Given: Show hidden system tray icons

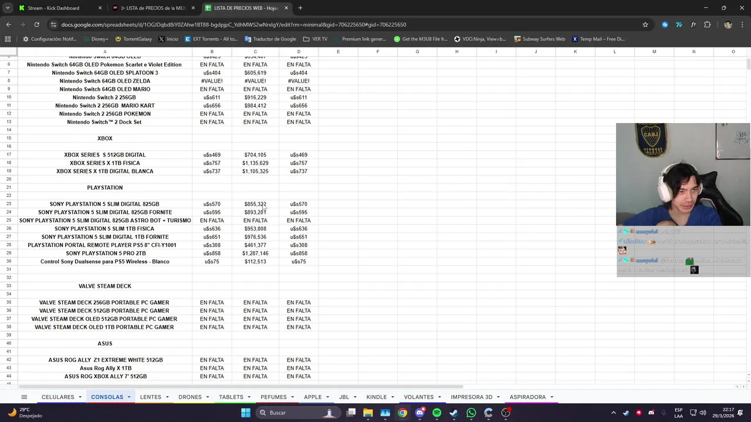Looking at the screenshot, I should [x=614, y=413].
